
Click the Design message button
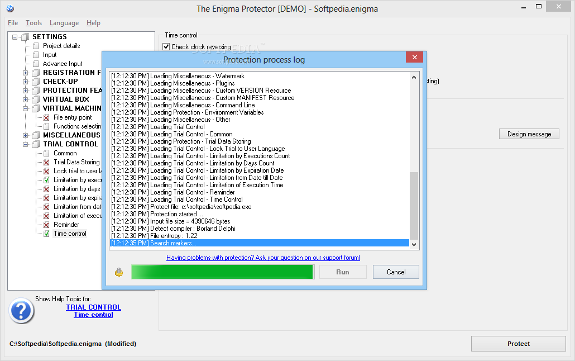point(529,134)
